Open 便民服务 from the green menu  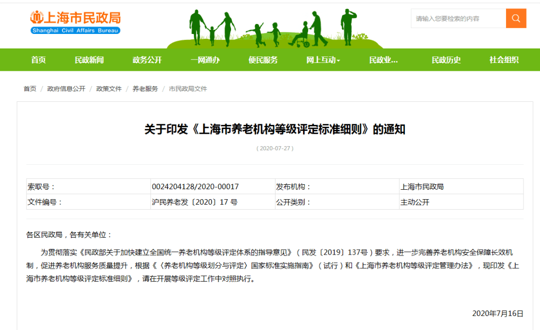[263, 60]
